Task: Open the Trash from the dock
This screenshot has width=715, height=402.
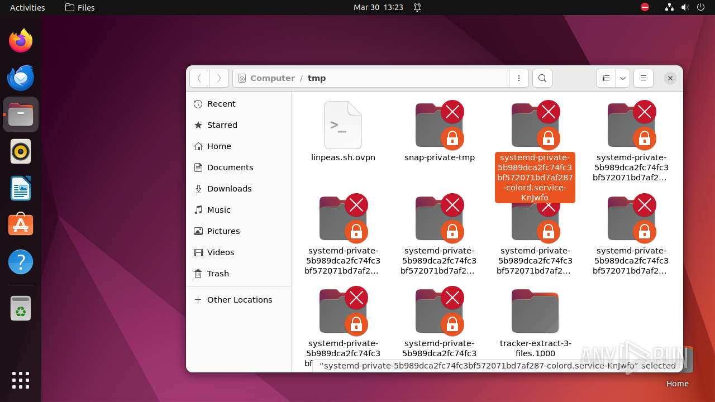Action: point(21,308)
